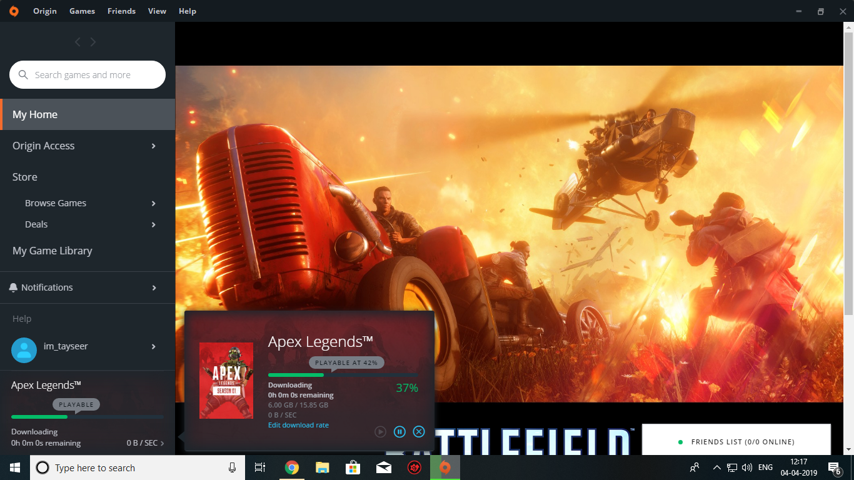The height and width of the screenshot is (480, 854).
Task: Open Task View from taskbar
Action: pos(260,467)
